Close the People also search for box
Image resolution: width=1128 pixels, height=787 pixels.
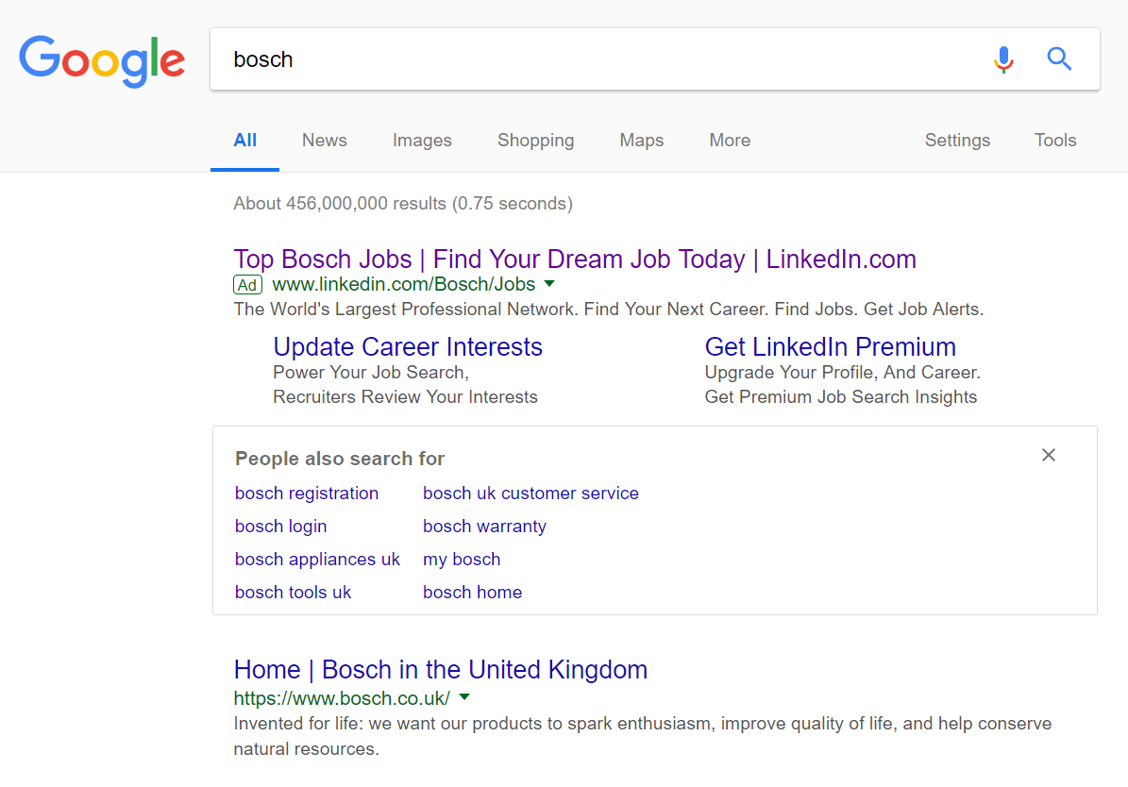pyautogui.click(x=1048, y=455)
